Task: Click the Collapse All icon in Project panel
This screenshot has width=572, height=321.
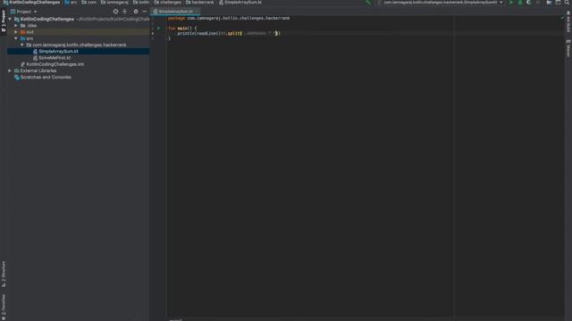Action: 125,12
